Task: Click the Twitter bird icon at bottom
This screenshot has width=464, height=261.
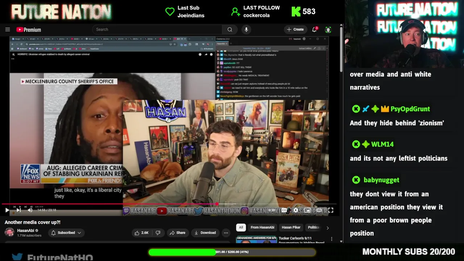Action: tap(17, 257)
